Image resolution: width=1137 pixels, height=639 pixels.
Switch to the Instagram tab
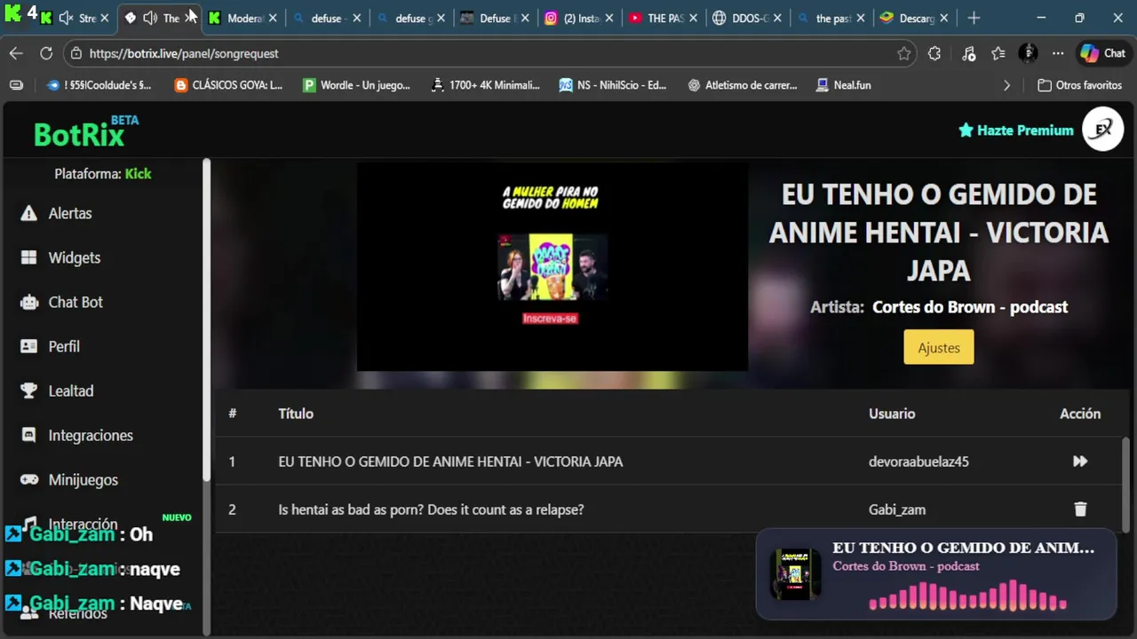[x=580, y=18]
